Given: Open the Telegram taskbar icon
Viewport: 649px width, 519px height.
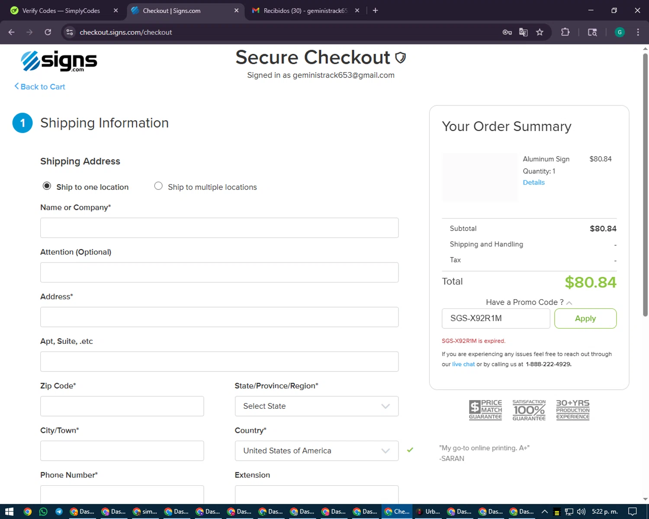Looking at the screenshot, I should point(59,512).
